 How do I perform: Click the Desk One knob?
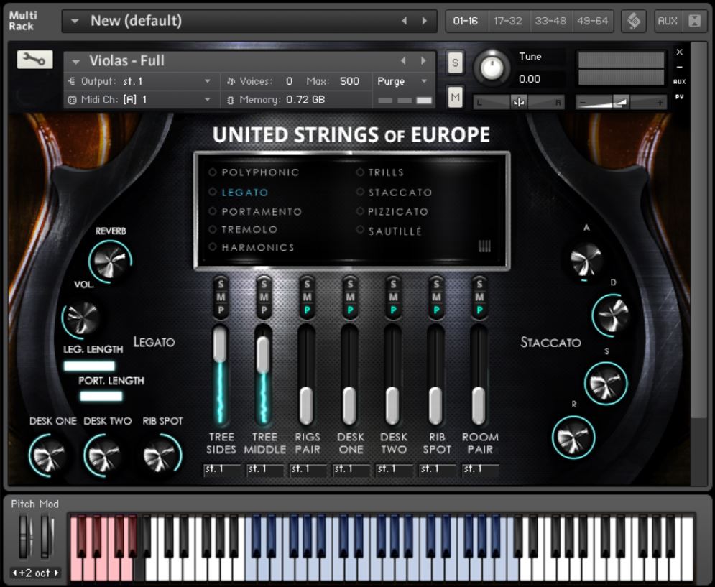tap(50, 456)
